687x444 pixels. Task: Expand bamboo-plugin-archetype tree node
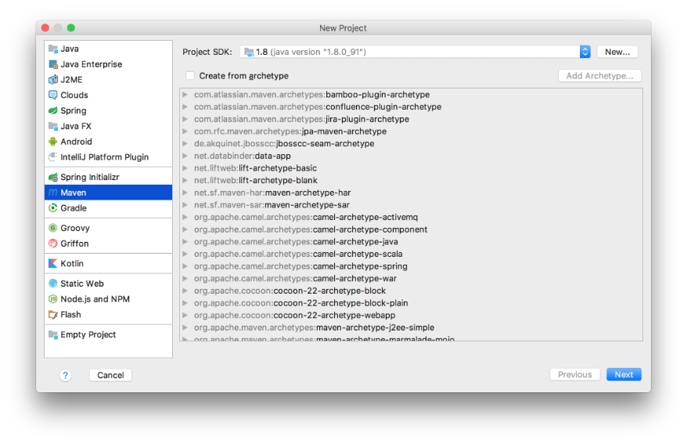pyautogui.click(x=185, y=95)
